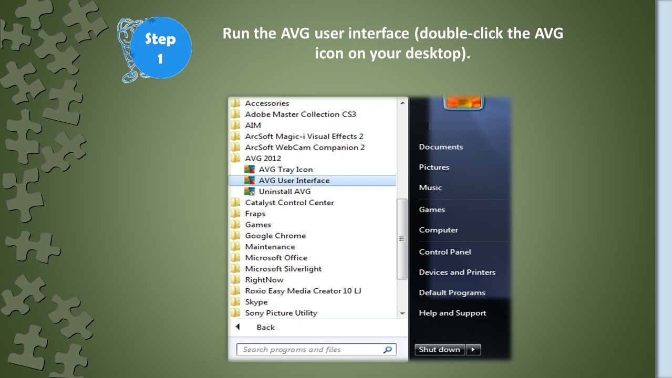Click the Sony Picture Utility folder icon
Image resolution: width=672 pixels, height=378 pixels.
click(235, 313)
